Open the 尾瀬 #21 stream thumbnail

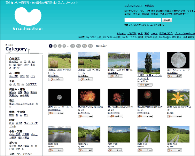coord(89,134)
